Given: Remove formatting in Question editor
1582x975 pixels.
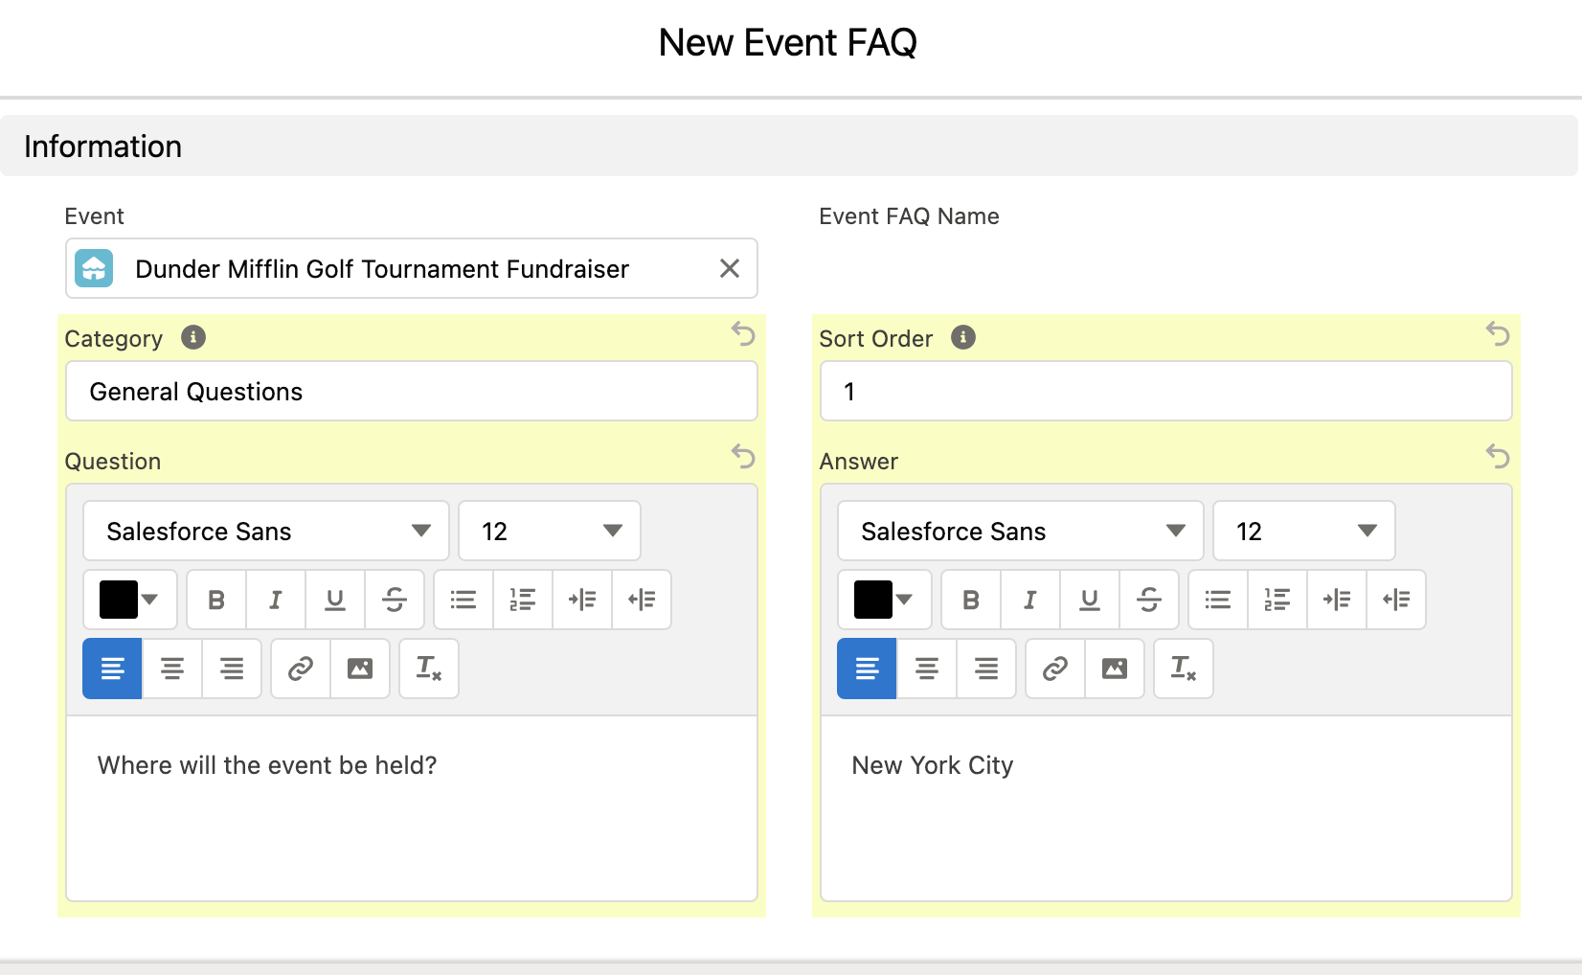Looking at the screenshot, I should coord(429,669).
